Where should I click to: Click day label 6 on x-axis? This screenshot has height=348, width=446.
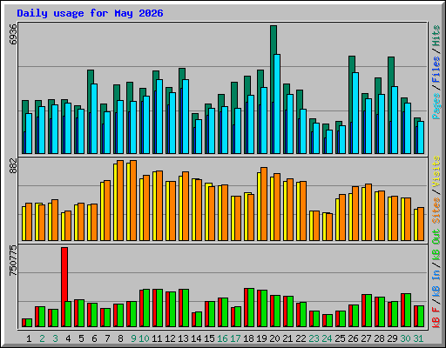point(94,338)
